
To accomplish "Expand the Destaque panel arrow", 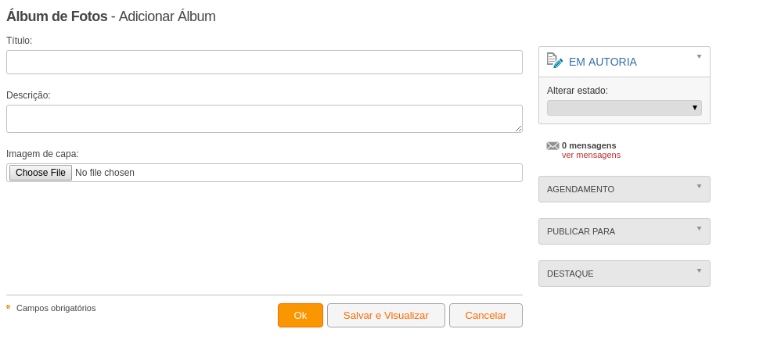I will [x=700, y=270].
